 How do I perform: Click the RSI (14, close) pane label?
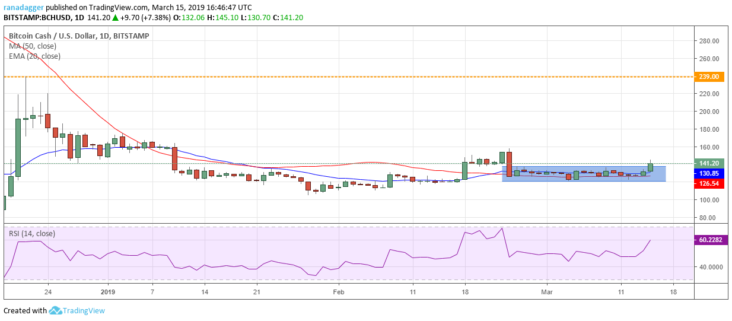coord(32,234)
